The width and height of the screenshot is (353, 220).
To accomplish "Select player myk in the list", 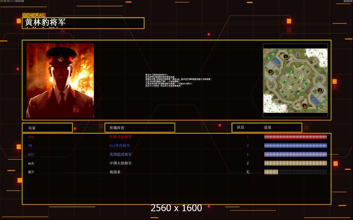I will click(31, 163).
